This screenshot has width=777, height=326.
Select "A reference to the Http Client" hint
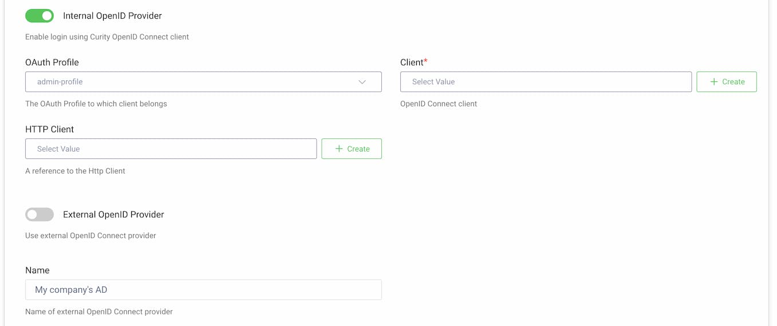tap(75, 170)
